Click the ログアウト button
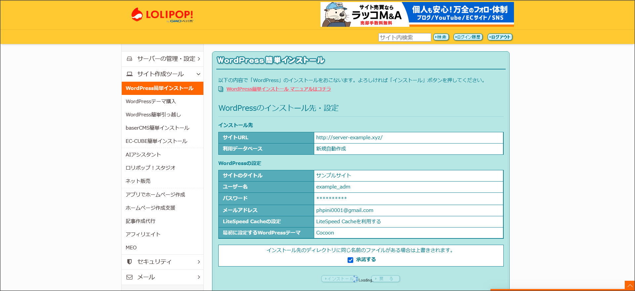 point(500,37)
